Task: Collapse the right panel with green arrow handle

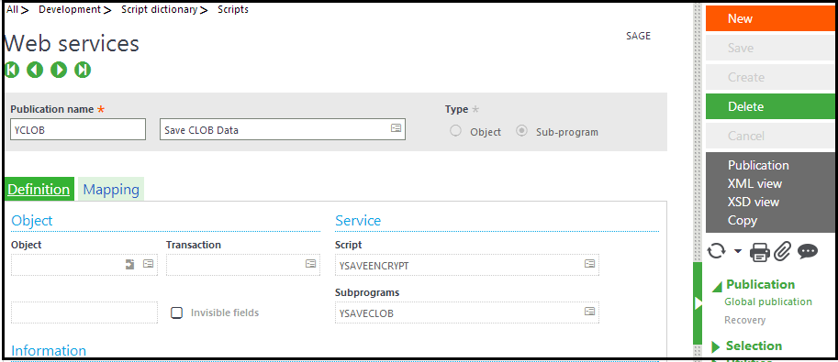Action: click(x=698, y=303)
